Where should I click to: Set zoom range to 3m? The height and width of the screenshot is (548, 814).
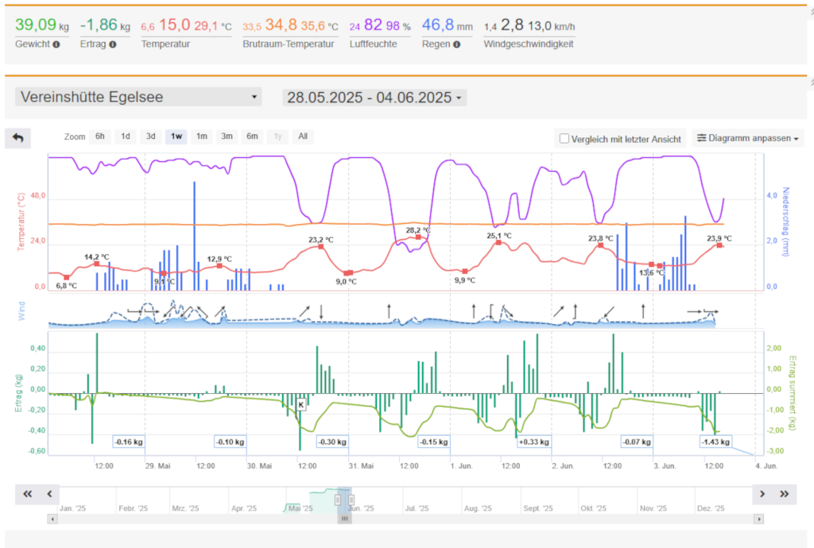pyautogui.click(x=227, y=136)
